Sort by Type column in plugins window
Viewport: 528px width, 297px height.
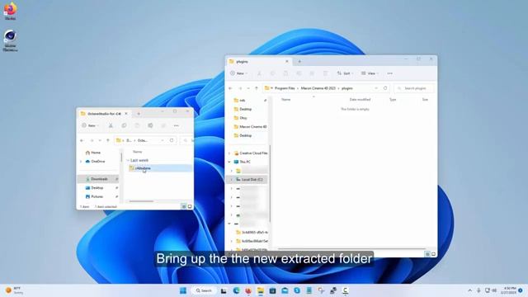coord(393,99)
